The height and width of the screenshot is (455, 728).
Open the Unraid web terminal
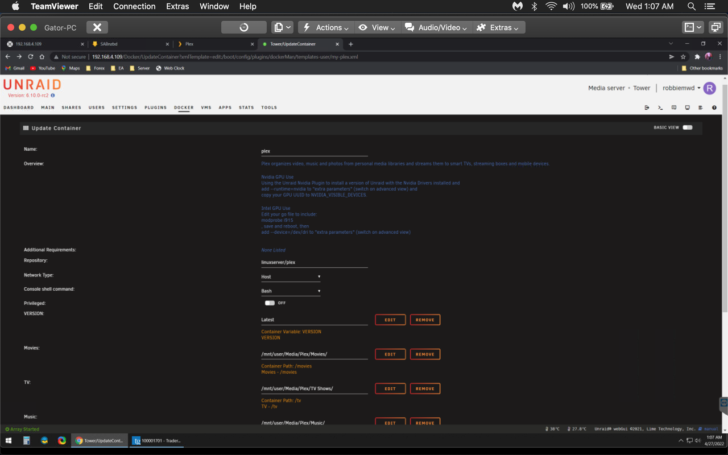coord(660,107)
